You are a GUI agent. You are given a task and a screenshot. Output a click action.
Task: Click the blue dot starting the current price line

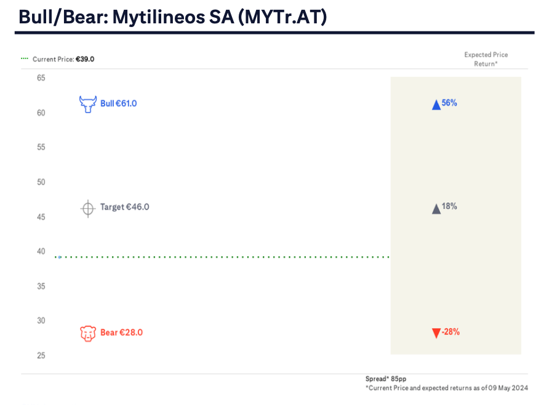60,257
